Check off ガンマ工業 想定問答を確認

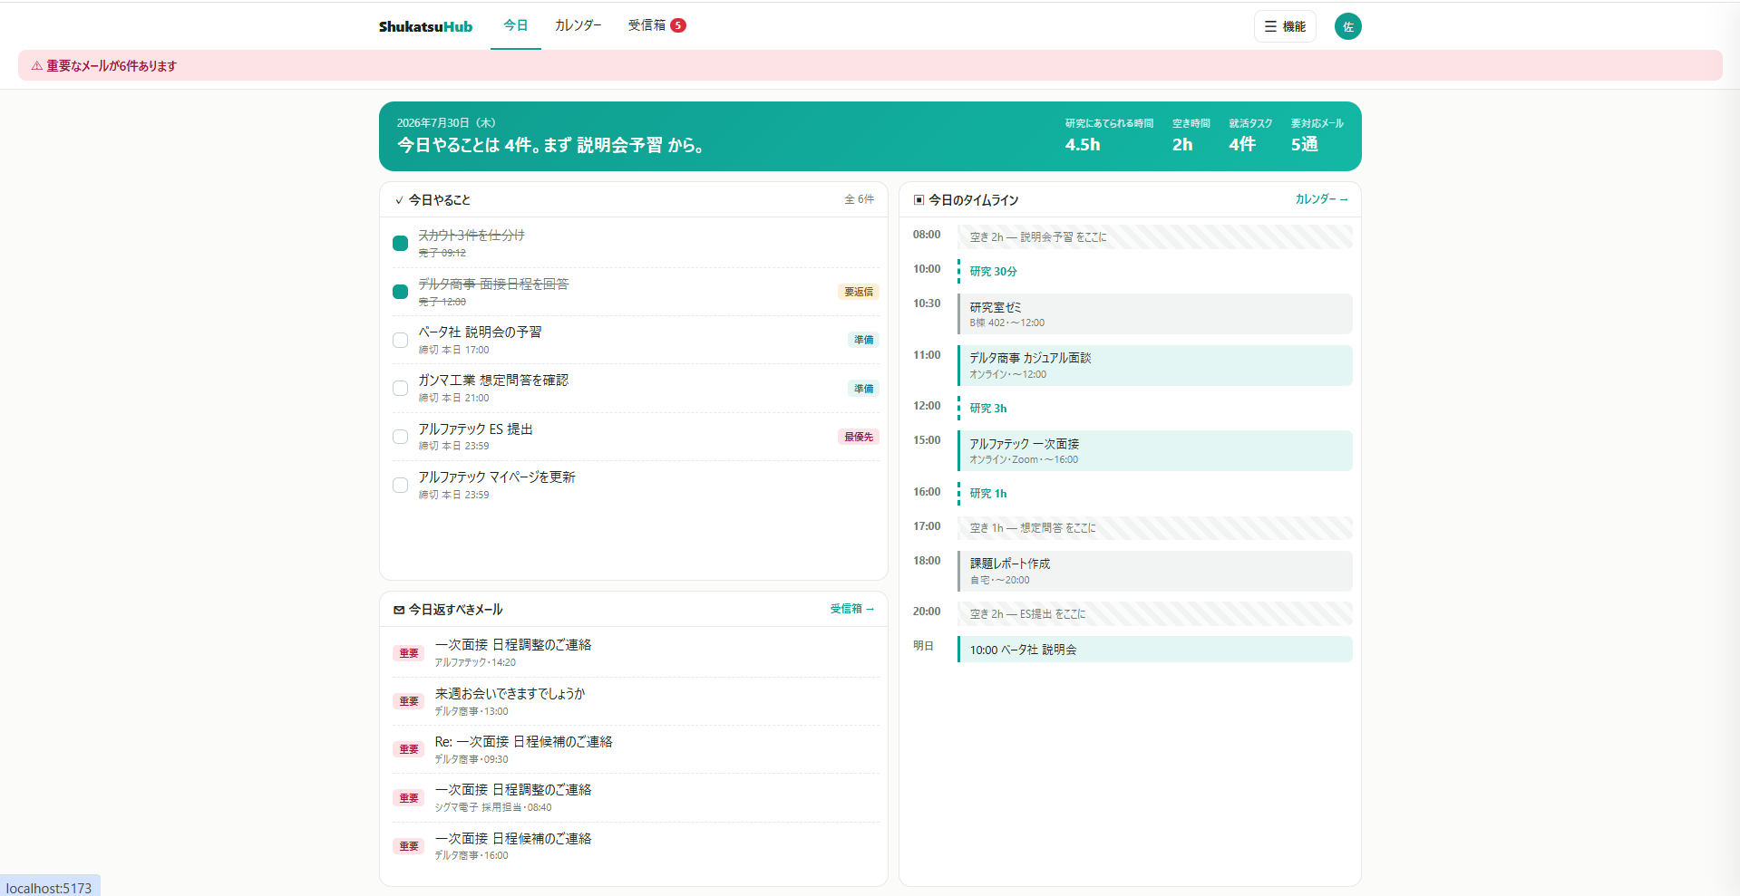[x=400, y=388]
